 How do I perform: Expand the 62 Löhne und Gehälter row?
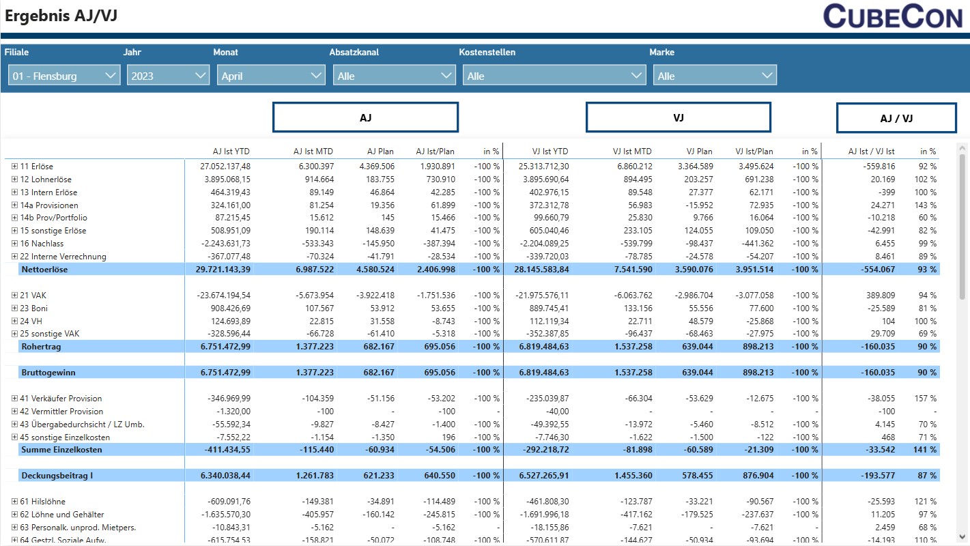pyautogui.click(x=14, y=515)
